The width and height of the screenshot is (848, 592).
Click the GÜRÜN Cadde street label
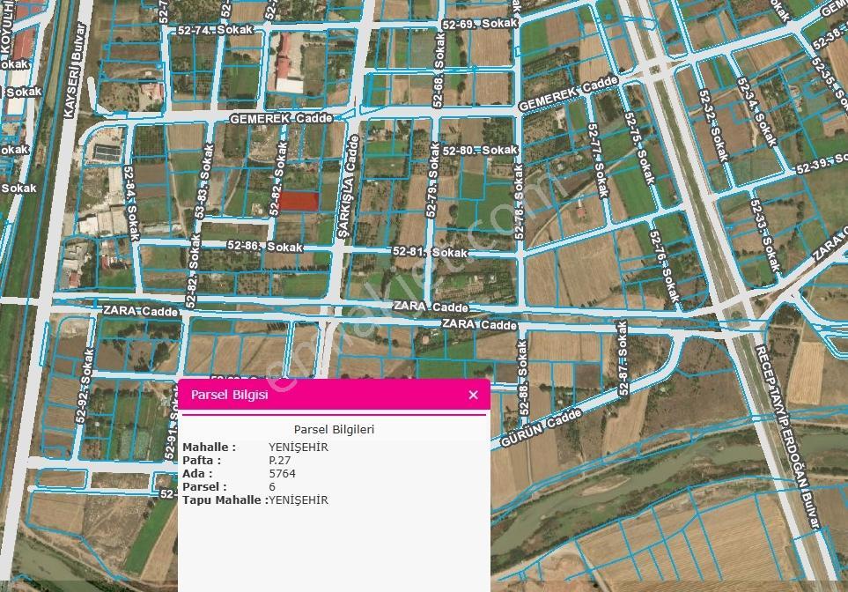pos(541,427)
